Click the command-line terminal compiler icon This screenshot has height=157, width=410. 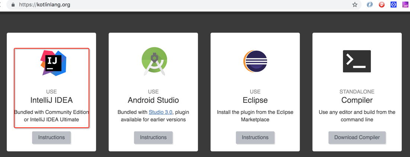point(357,61)
